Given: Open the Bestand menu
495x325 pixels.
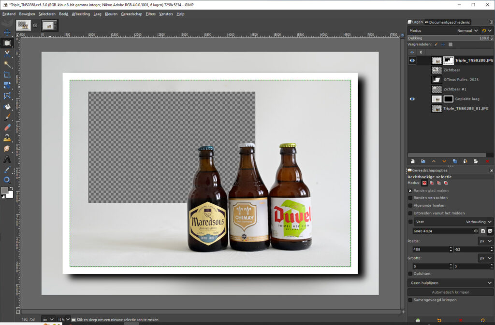Looking at the screenshot, I should pos(9,14).
